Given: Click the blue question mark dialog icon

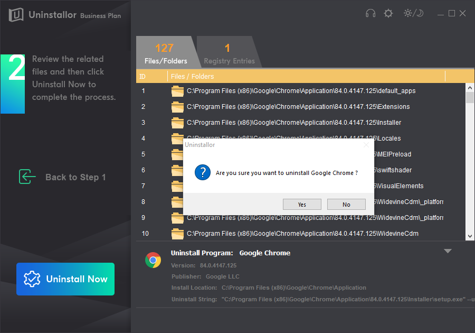Looking at the screenshot, I should point(203,172).
